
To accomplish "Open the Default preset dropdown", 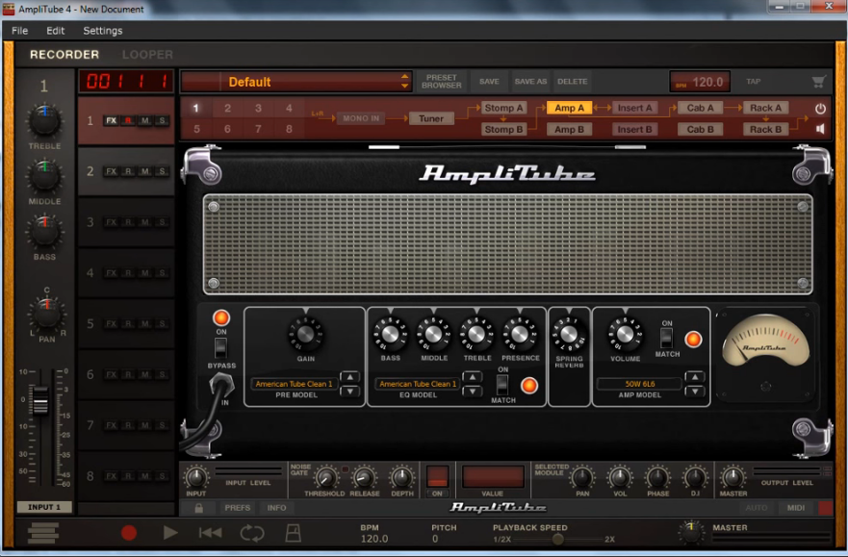I will [296, 82].
